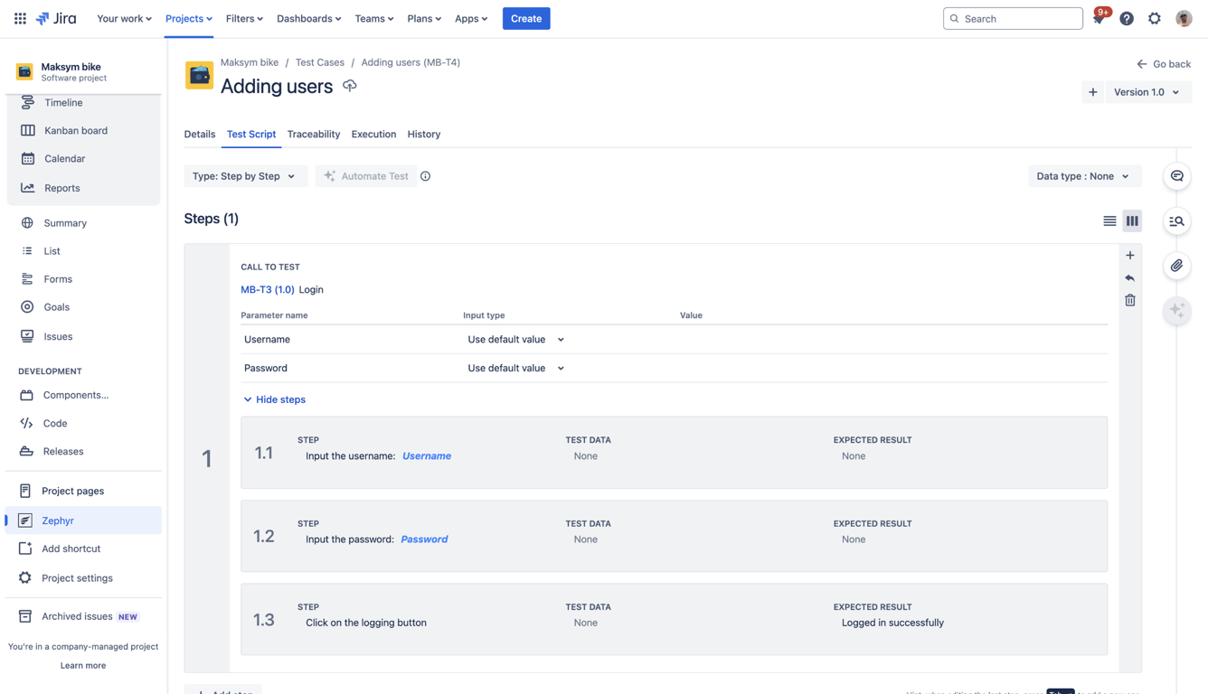
Task: Click the Jira logo
Action: (x=56, y=18)
